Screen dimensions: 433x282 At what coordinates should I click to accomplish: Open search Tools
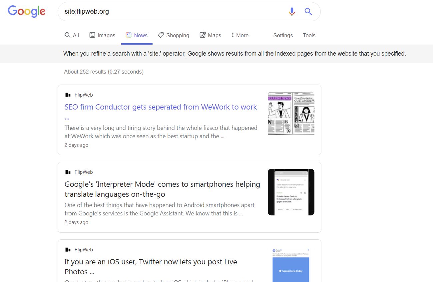pos(309,35)
